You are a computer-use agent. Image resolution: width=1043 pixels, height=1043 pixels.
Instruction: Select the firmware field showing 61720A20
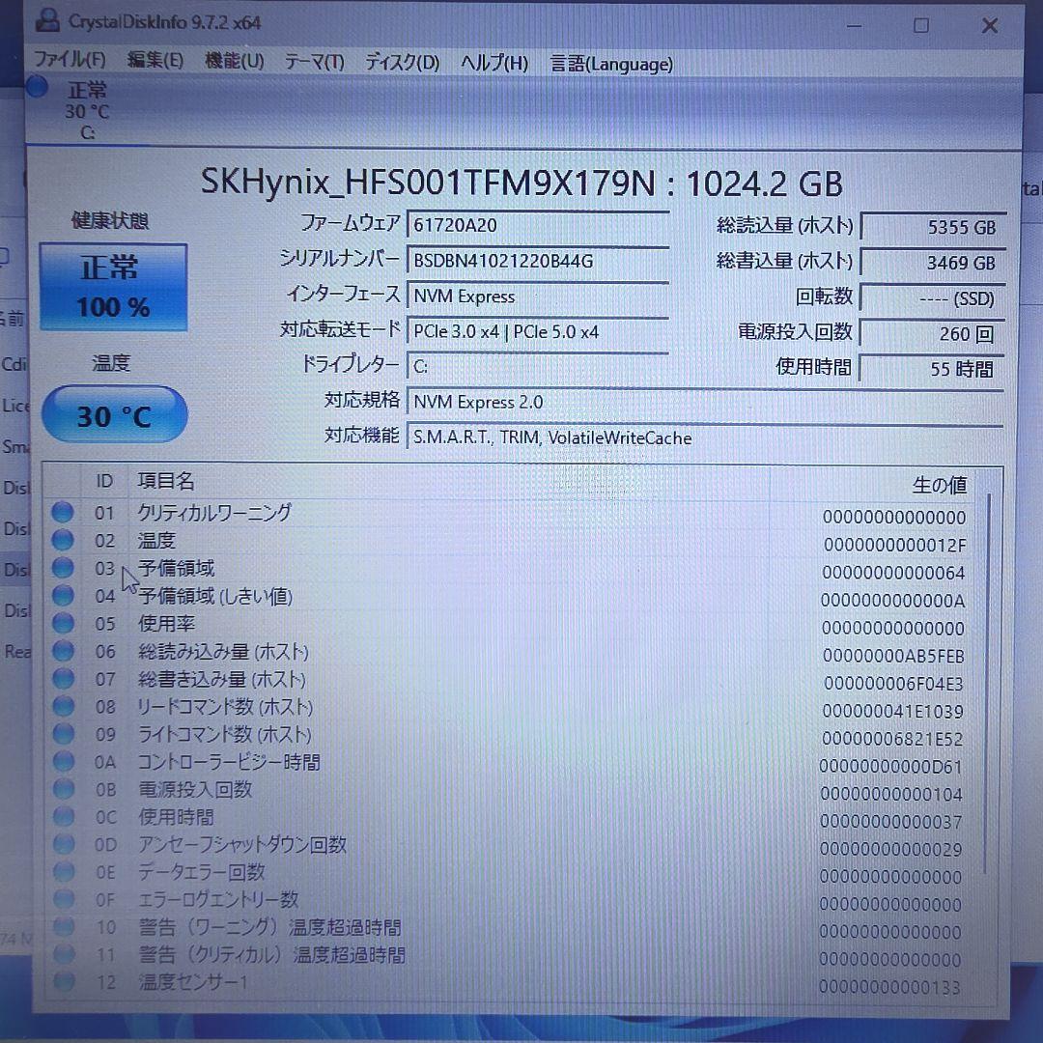pos(537,223)
